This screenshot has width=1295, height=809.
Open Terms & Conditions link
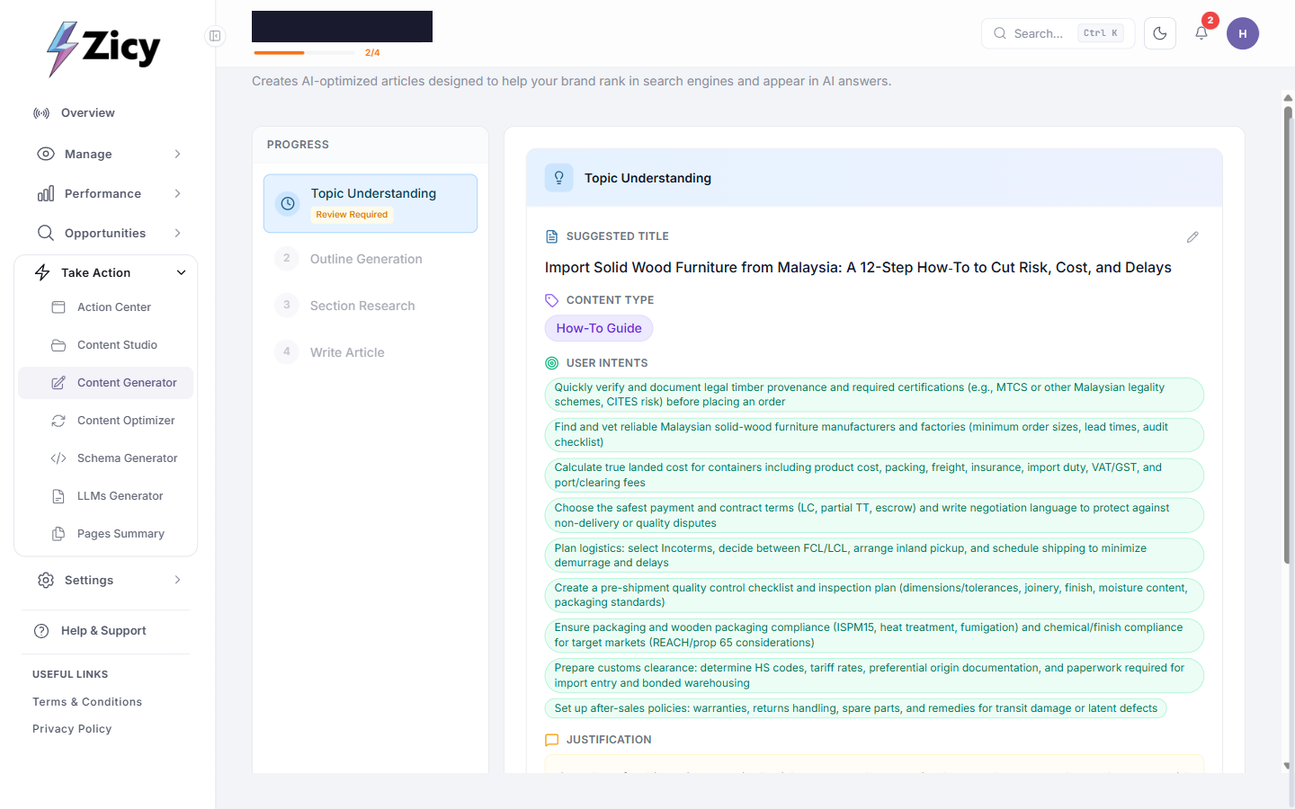coord(87,702)
